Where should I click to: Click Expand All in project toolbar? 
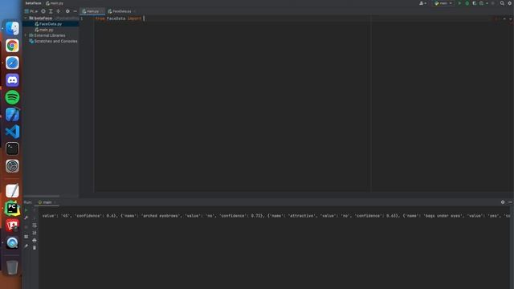(51, 11)
